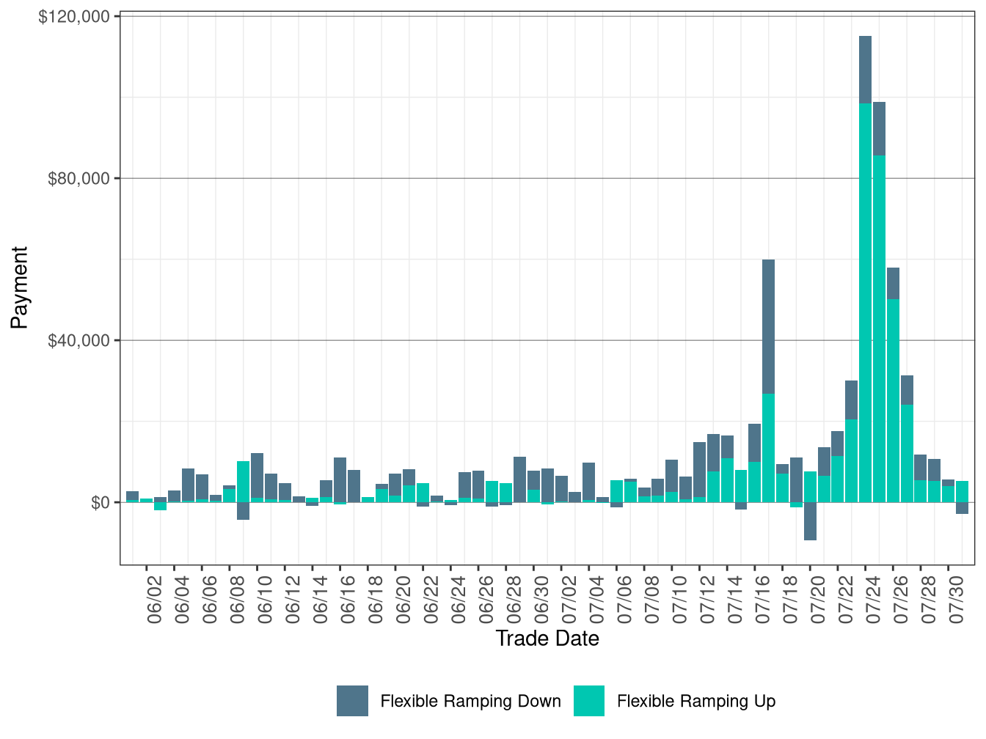Click the 07/04 date tick label
The image size is (986, 739).
597,600
